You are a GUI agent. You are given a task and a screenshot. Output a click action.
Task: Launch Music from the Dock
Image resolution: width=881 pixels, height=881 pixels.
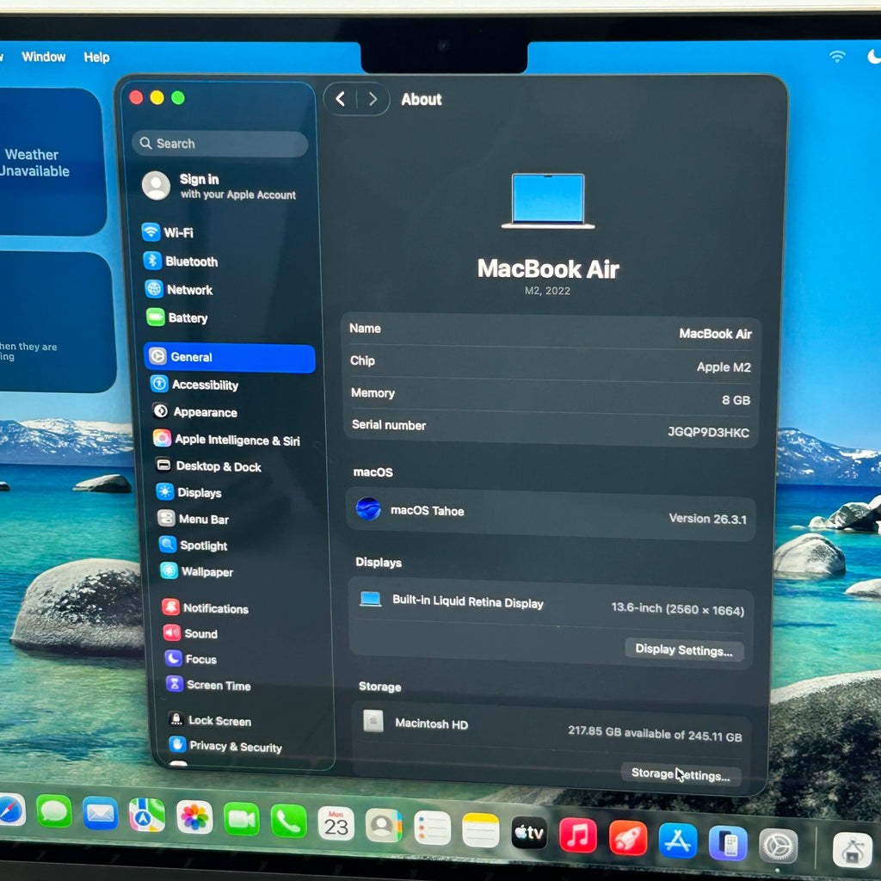point(578,835)
